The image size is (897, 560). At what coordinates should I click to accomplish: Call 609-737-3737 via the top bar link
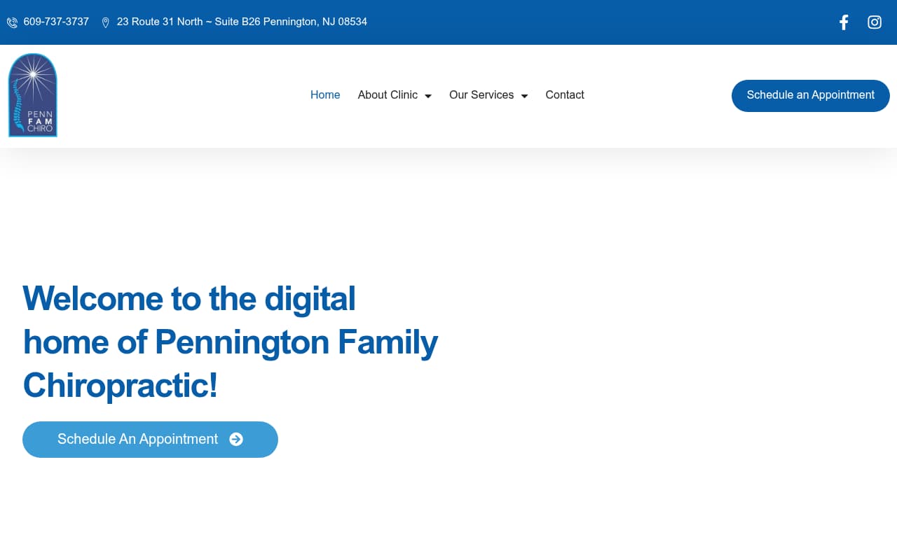tap(56, 22)
